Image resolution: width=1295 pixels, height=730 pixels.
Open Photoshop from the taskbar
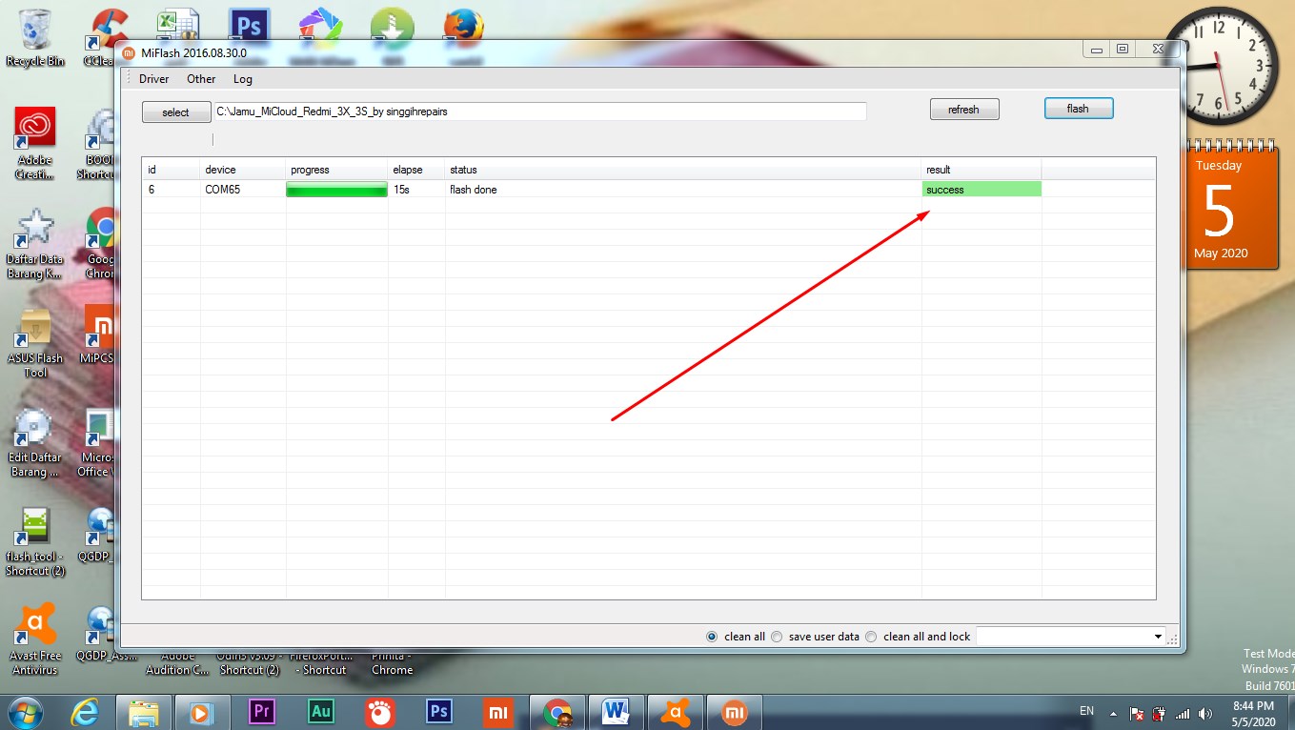click(x=438, y=712)
